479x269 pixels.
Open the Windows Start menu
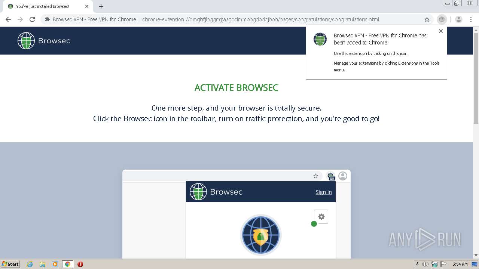point(10,264)
